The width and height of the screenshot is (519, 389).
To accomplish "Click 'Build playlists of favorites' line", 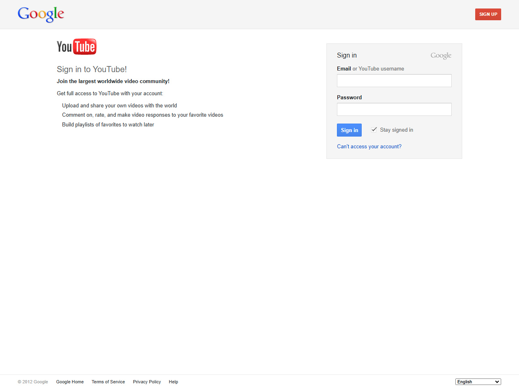I will point(108,124).
